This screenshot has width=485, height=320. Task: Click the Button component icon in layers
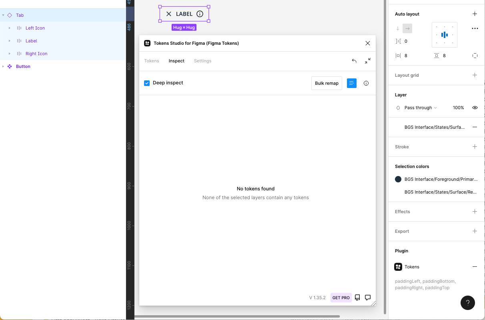coord(10,66)
